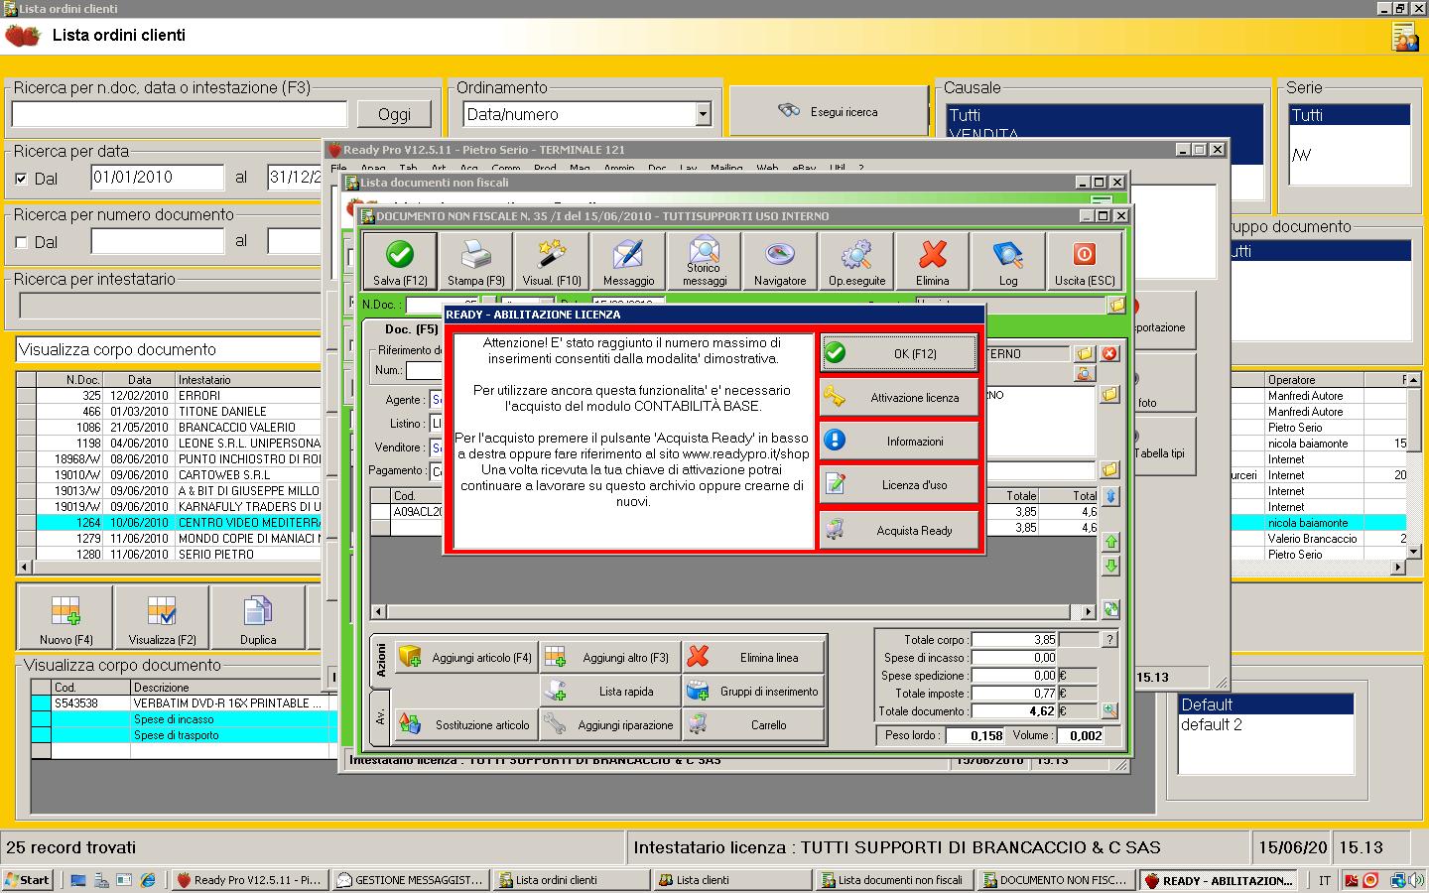Switch to GESTIONE MESSAGGIST... taskbar item
Screen dimensions: 1429x893
click(x=410, y=880)
